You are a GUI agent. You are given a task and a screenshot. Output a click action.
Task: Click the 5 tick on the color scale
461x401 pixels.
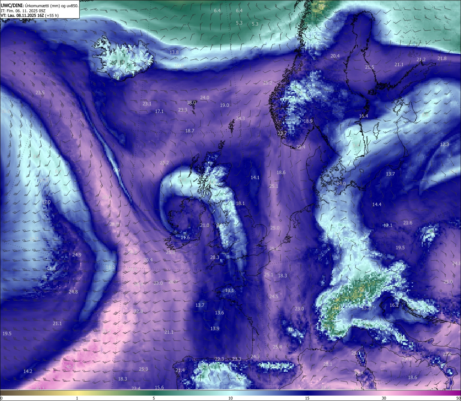click(x=154, y=398)
